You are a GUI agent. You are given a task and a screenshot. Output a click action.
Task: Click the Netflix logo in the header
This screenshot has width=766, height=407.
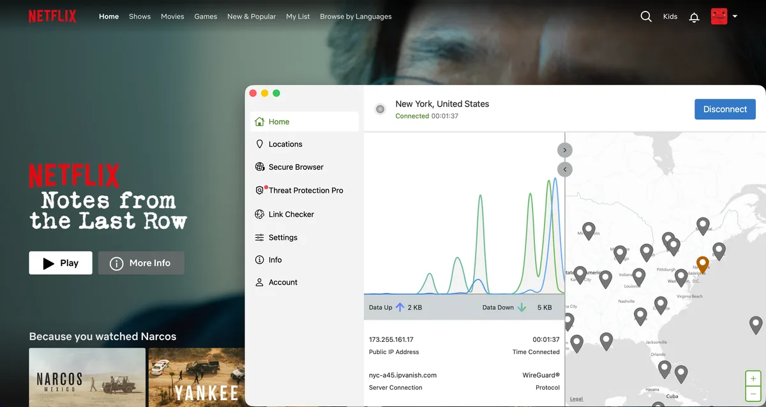[x=52, y=17]
